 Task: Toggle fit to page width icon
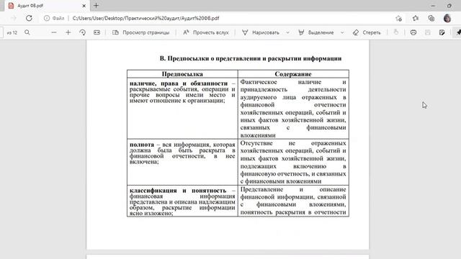click(97, 32)
